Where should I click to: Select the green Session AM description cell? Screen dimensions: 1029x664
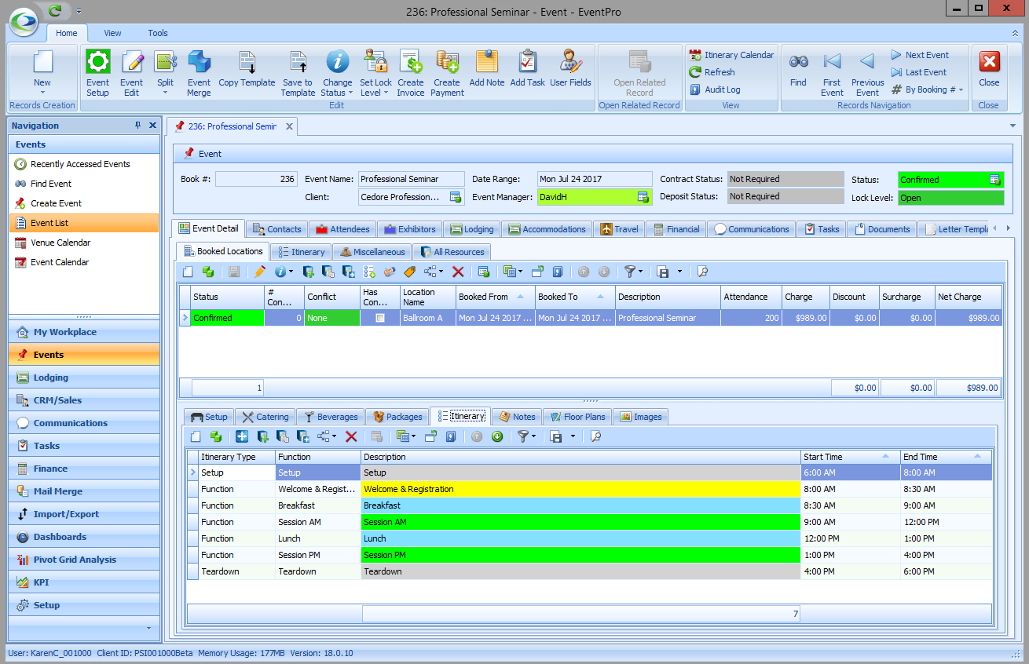point(580,522)
